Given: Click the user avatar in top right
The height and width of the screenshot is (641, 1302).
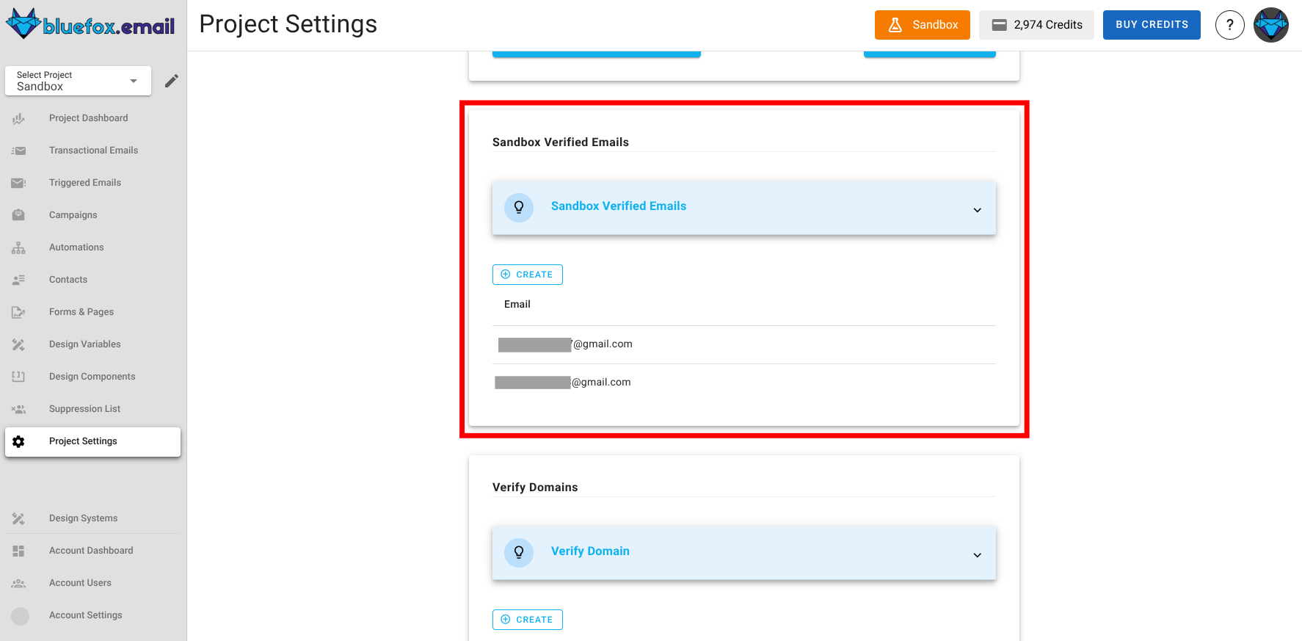Looking at the screenshot, I should pyautogui.click(x=1270, y=25).
